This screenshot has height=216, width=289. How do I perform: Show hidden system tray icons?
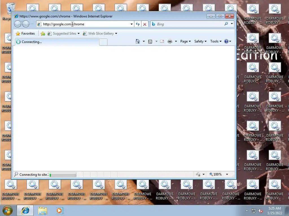(247, 211)
